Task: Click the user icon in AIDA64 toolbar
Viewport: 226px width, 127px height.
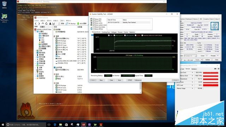Action: pyautogui.click(x=50, y=24)
